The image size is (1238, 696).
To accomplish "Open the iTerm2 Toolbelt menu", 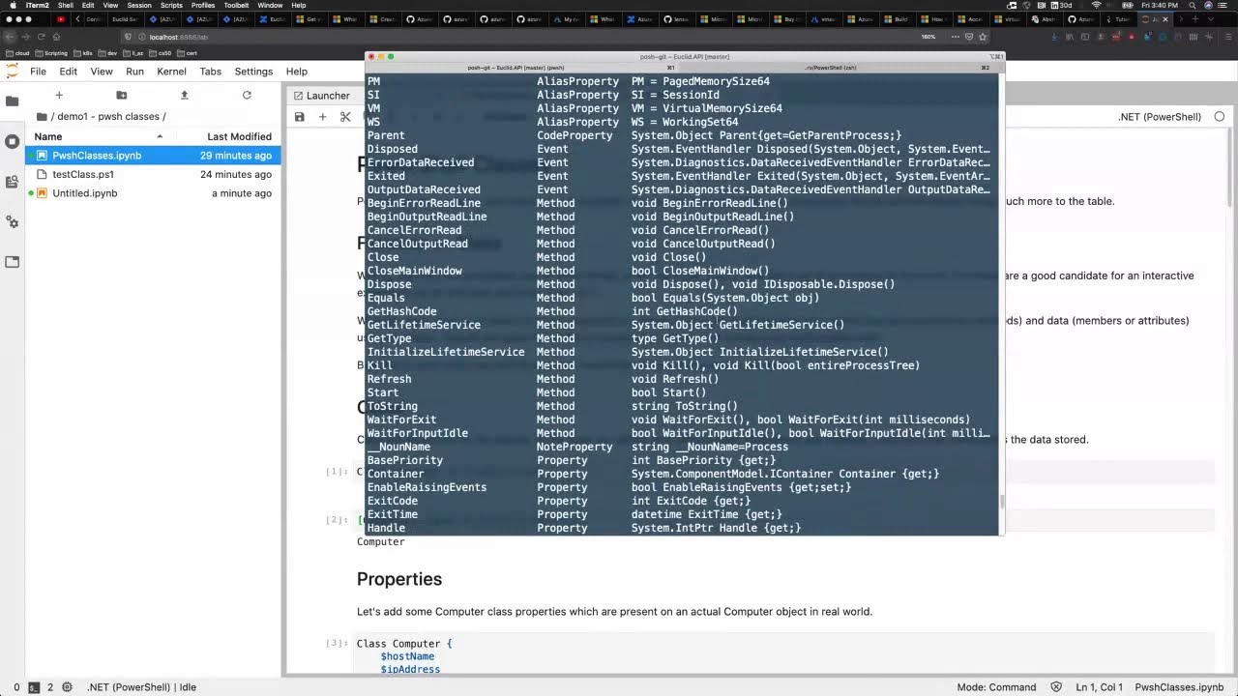I will tap(236, 5).
